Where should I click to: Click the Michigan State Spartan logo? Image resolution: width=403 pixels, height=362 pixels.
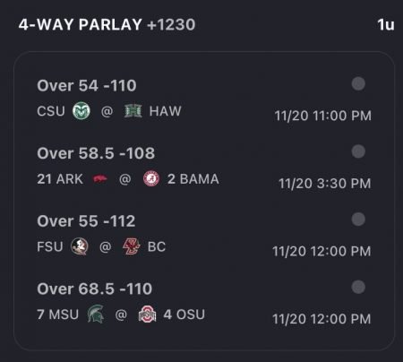pos(96,315)
